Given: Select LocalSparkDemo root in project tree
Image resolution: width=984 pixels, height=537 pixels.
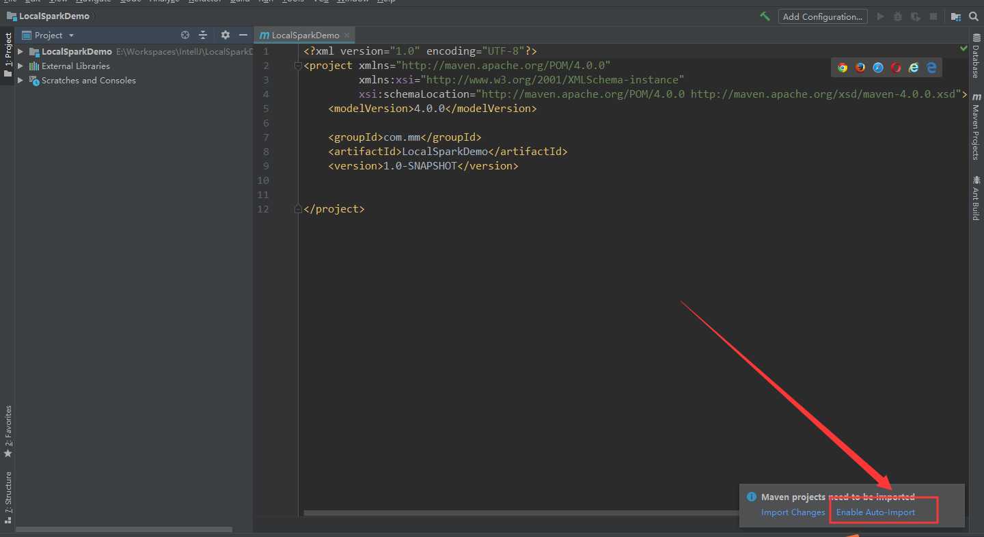Looking at the screenshot, I should [x=77, y=51].
